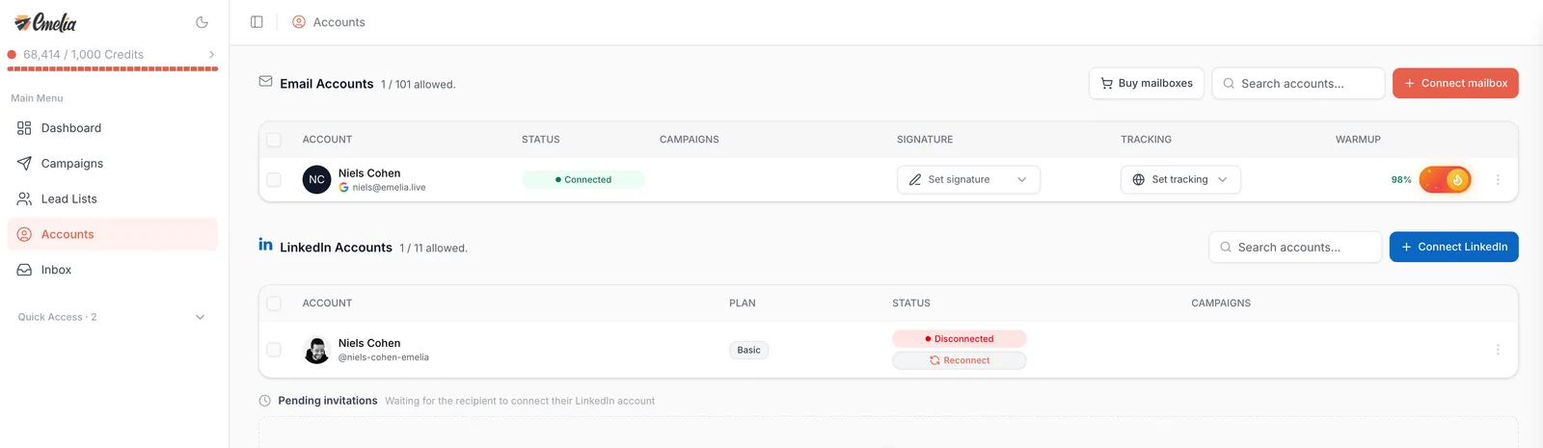Screen dimensions: 1543x448
Task: Open row options for @niels-cohen-emelia
Action: pyautogui.click(x=1498, y=350)
